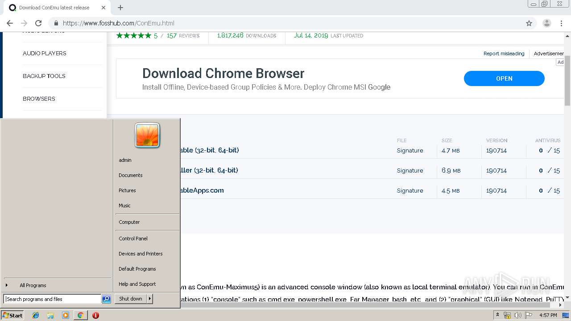Screen dimensions: 571x321
Task: Bookmark this page with star icon
Action: 529,23
